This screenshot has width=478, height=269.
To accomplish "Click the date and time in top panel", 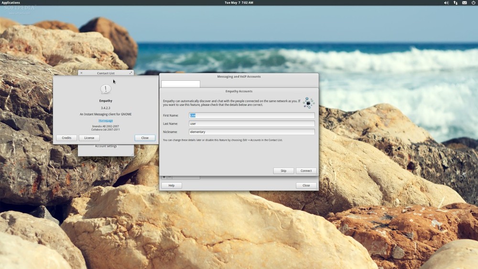I will pos(239,2).
